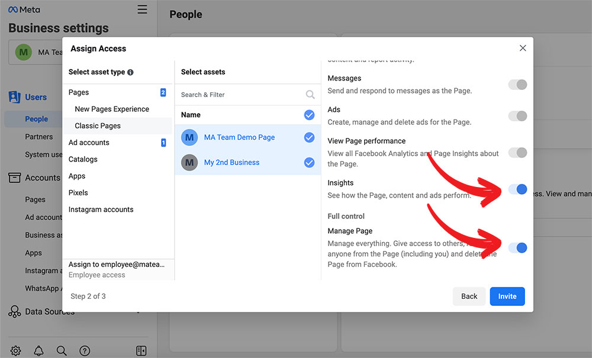The image size is (592, 358).
Task: Open notifications bell icon
Action: 38,351
